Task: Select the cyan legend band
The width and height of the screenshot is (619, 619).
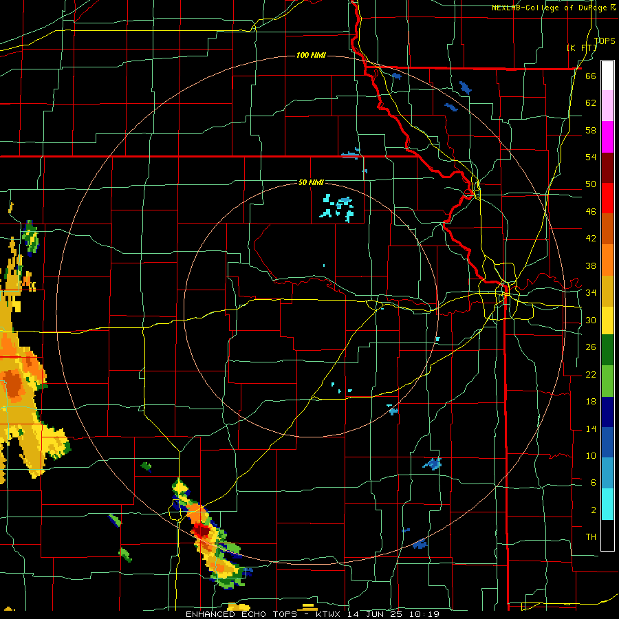Action: click(607, 504)
